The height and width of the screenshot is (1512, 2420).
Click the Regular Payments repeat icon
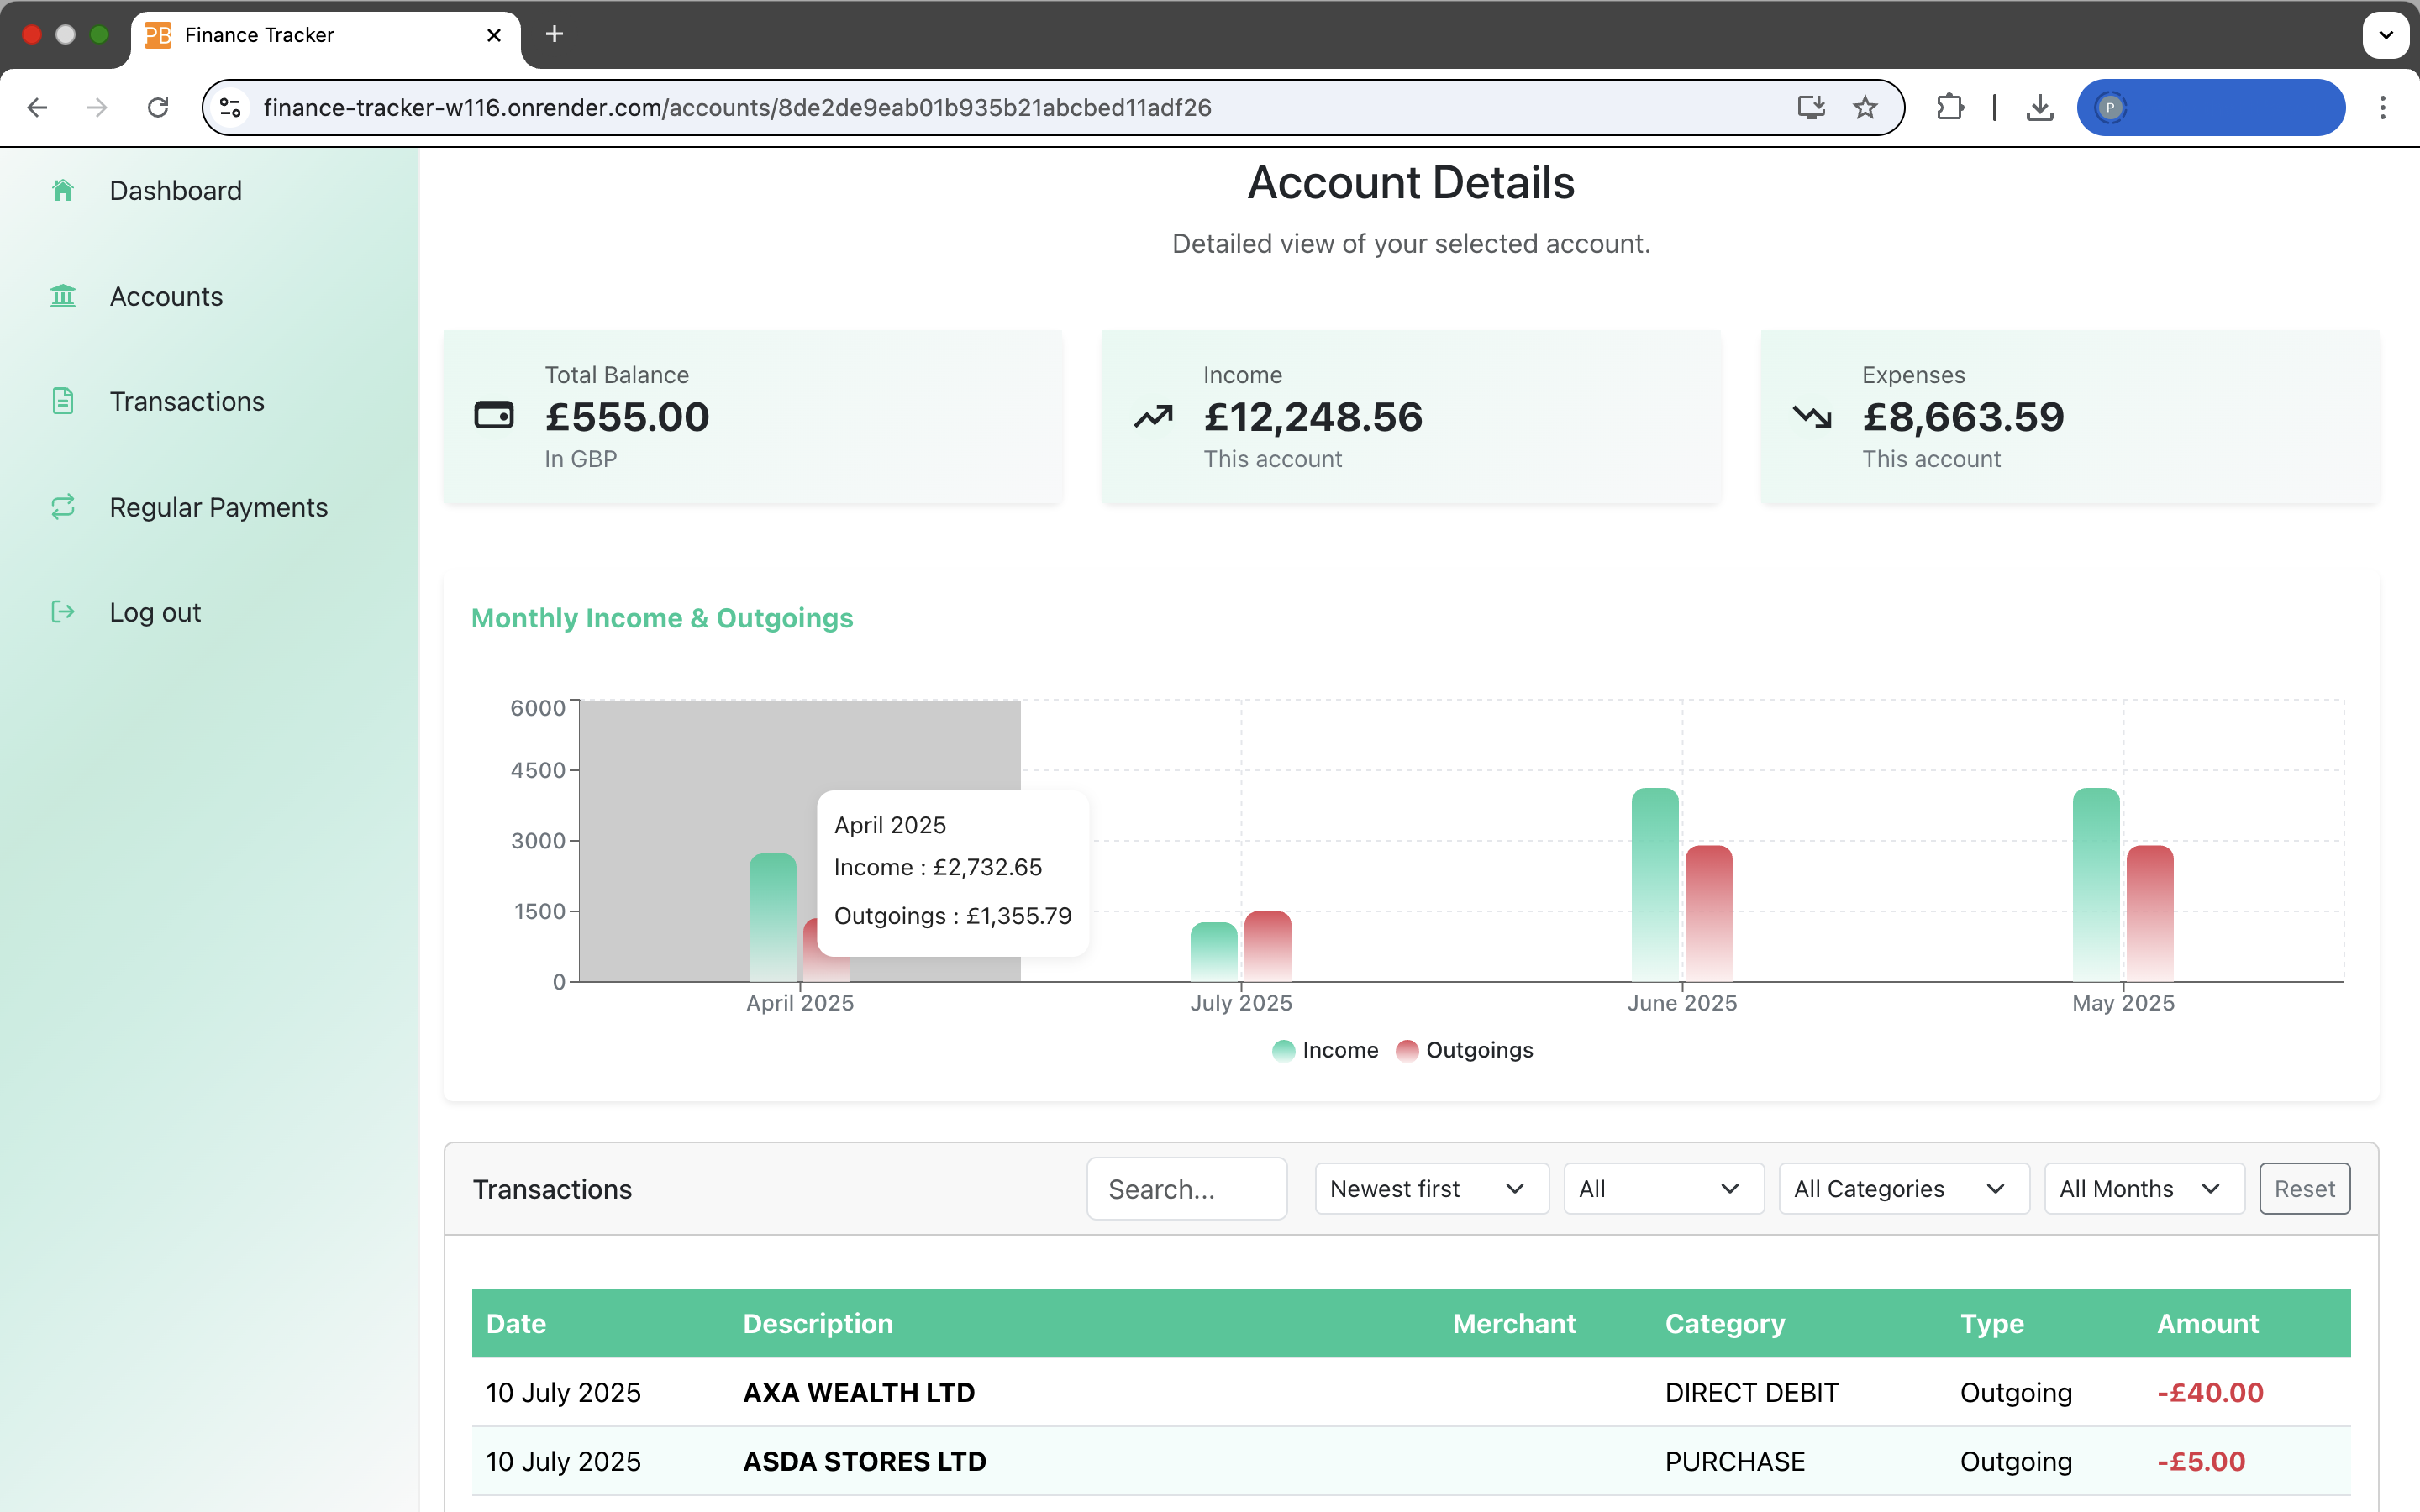coord(63,507)
